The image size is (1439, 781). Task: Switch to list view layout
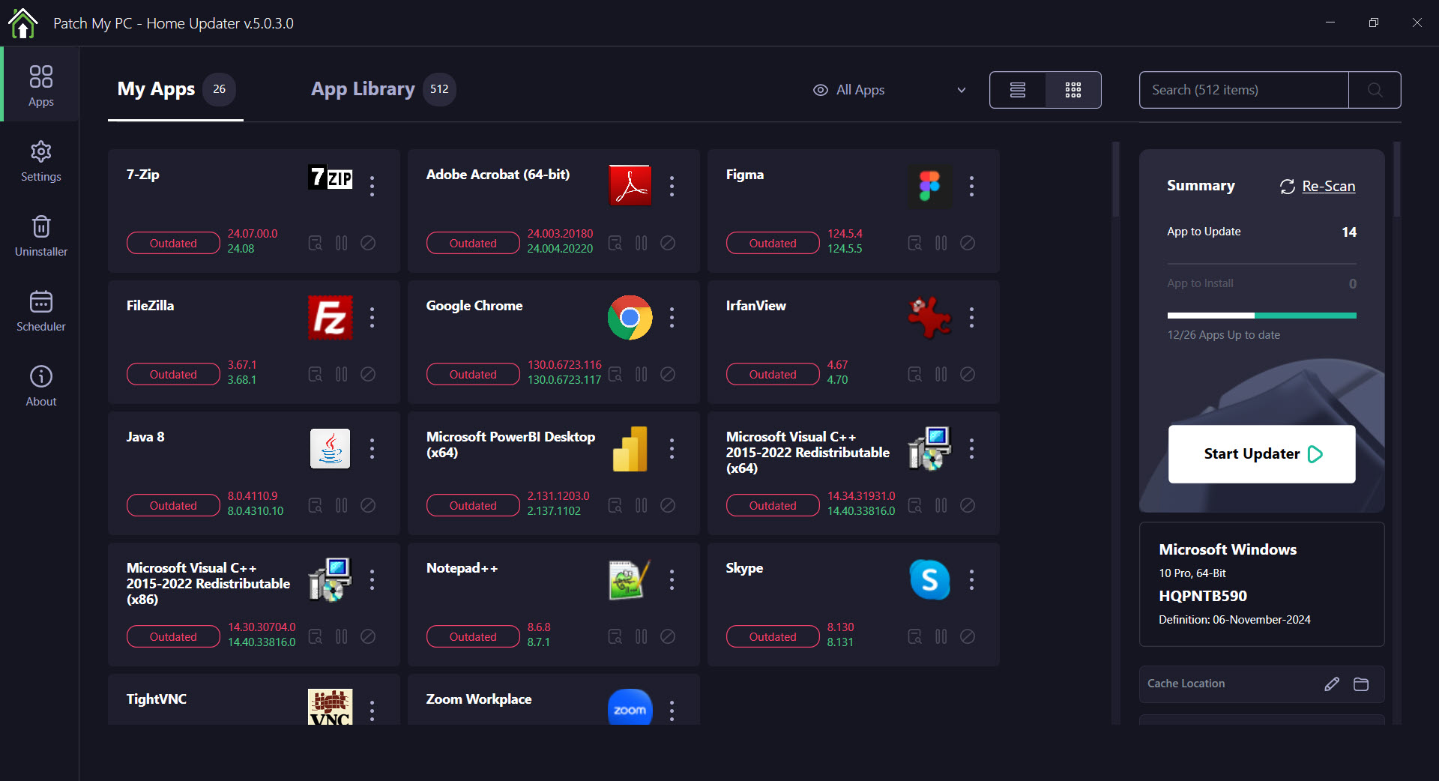click(x=1017, y=90)
